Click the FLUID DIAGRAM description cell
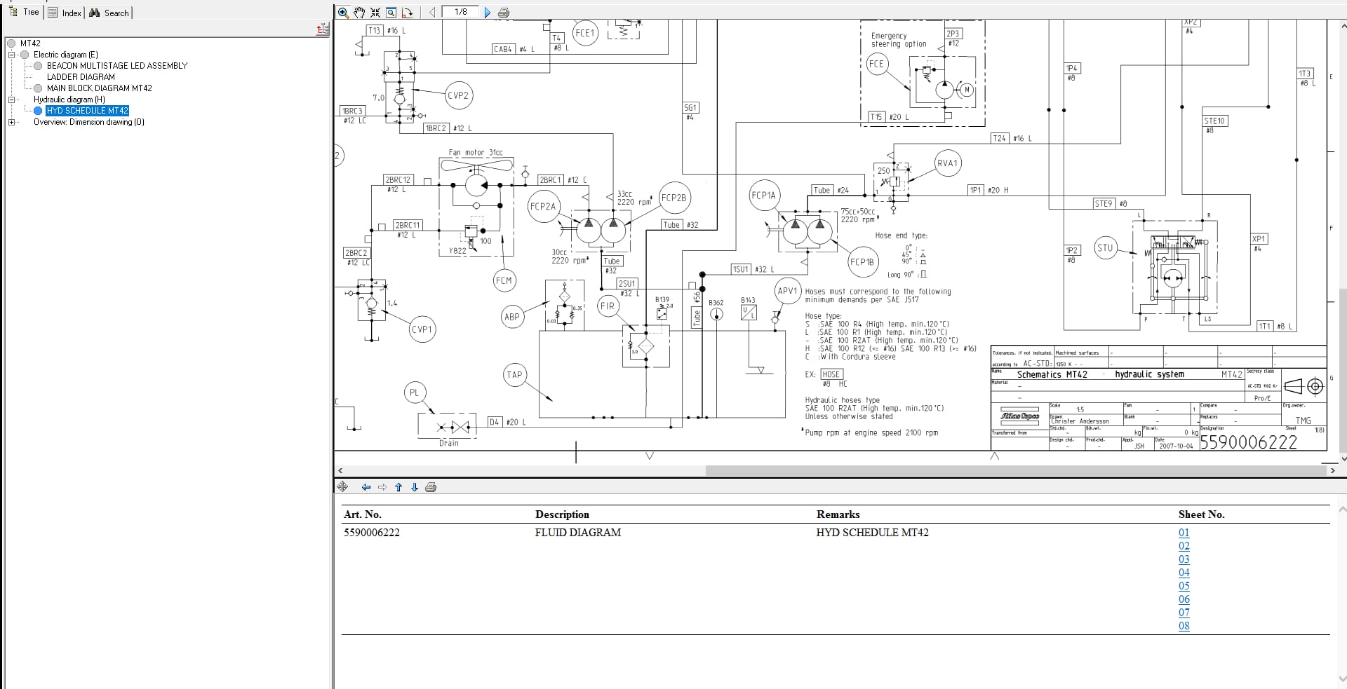This screenshot has height=689, width=1347. click(x=578, y=533)
